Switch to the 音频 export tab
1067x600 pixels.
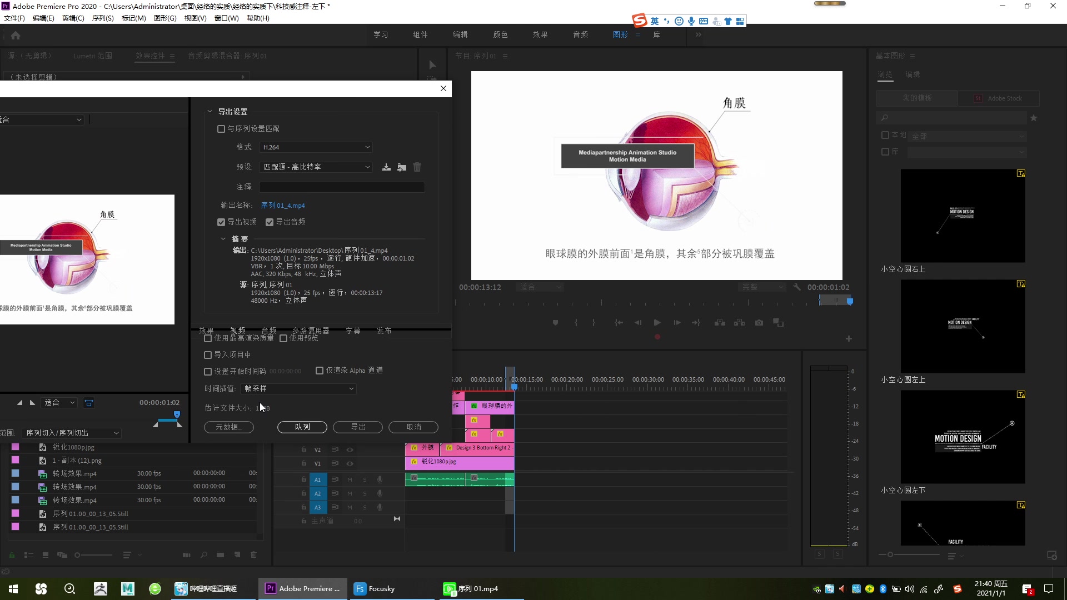(268, 331)
